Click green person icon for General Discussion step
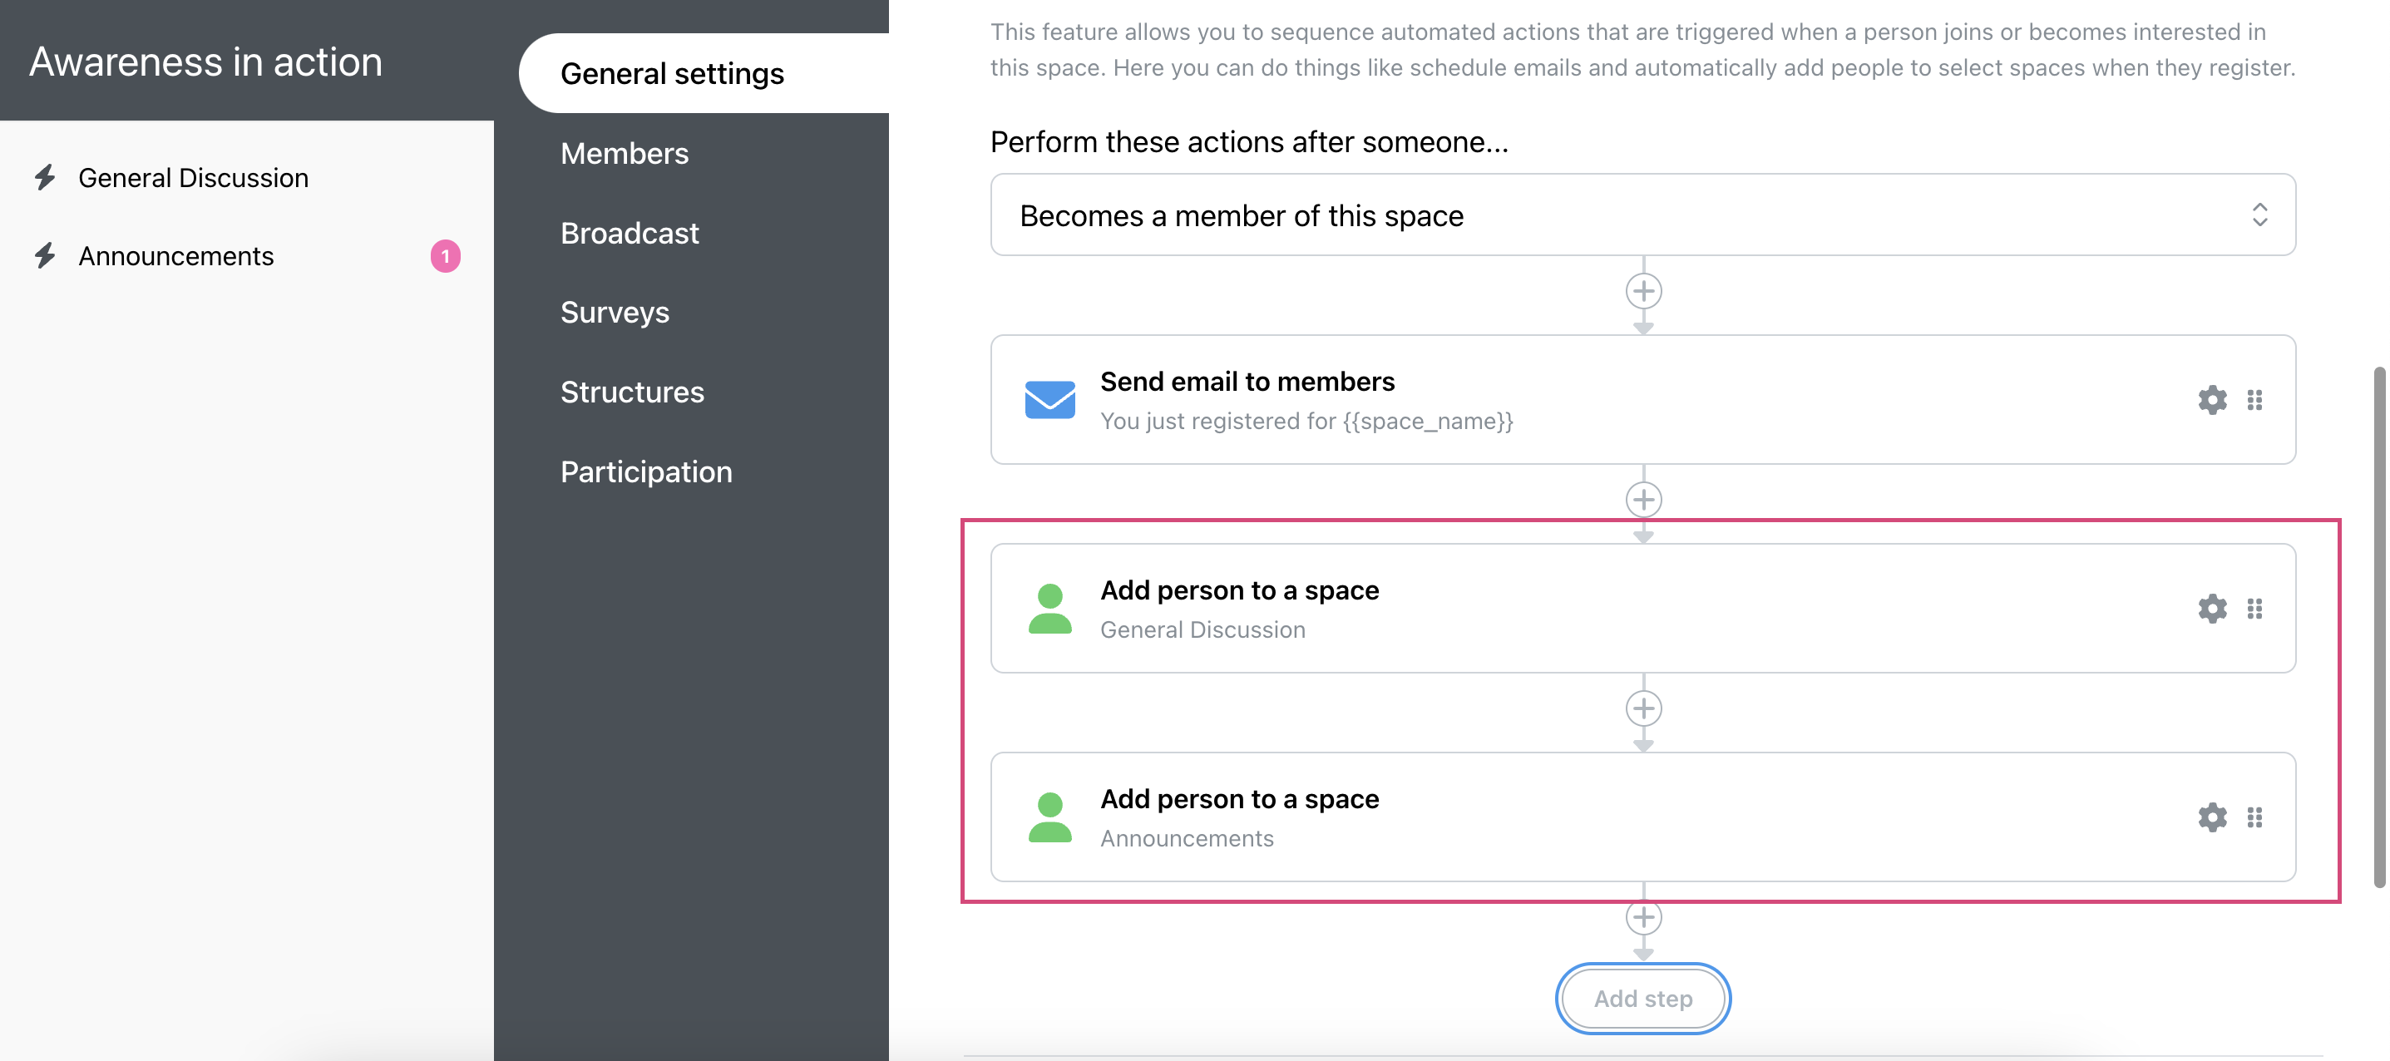2390x1061 pixels. (1049, 609)
